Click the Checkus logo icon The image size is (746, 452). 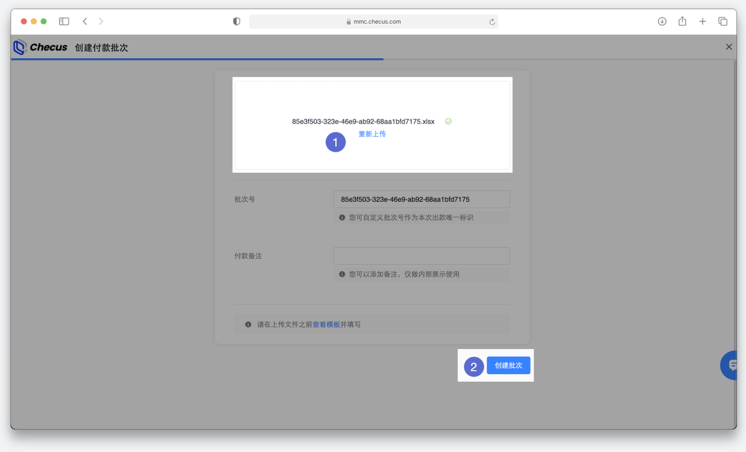click(x=20, y=47)
